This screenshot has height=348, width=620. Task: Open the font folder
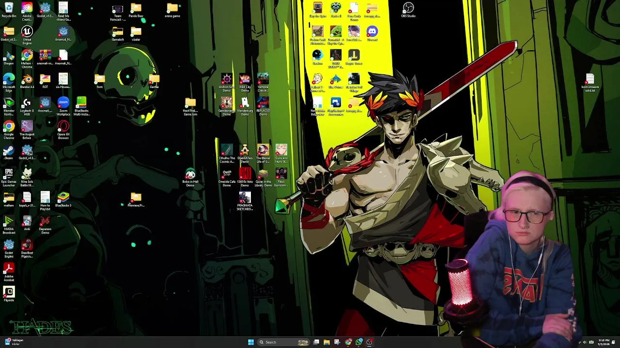point(99,81)
